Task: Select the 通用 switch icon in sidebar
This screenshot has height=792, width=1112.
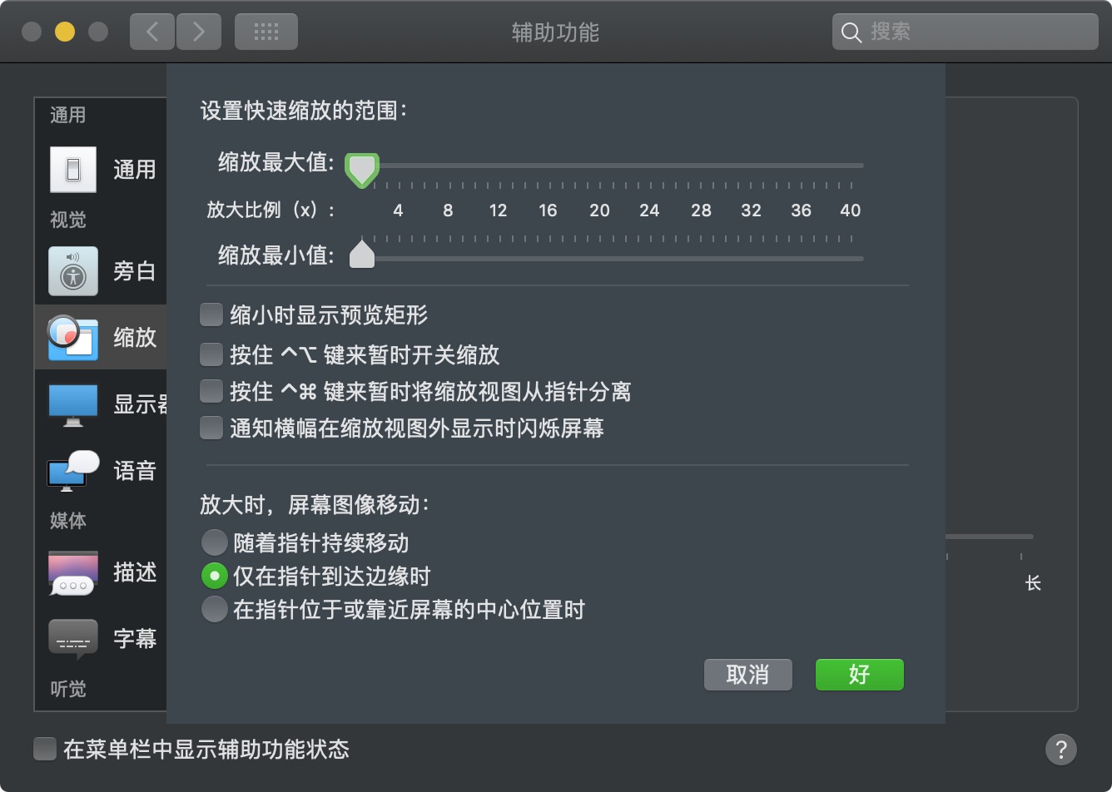Action: click(73, 170)
